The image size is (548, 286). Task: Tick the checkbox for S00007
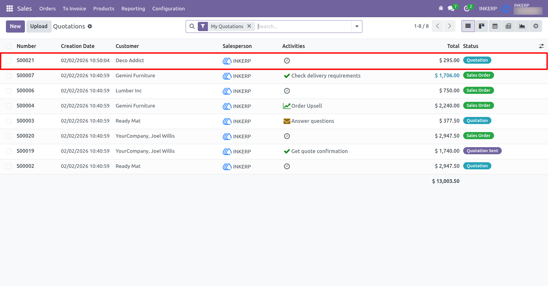(9, 76)
